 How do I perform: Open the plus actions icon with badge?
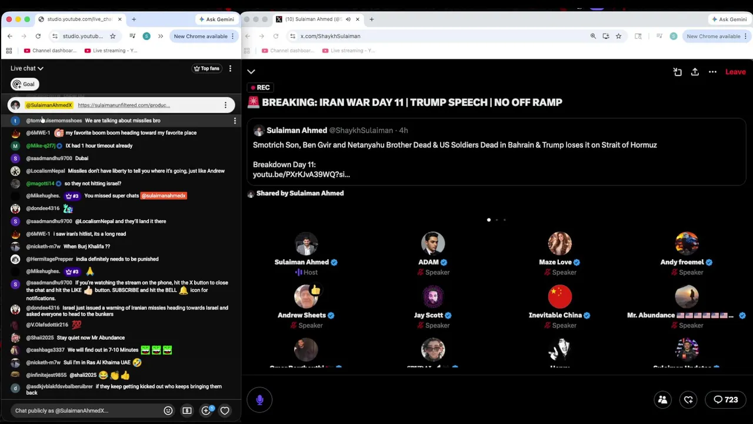[x=206, y=410]
